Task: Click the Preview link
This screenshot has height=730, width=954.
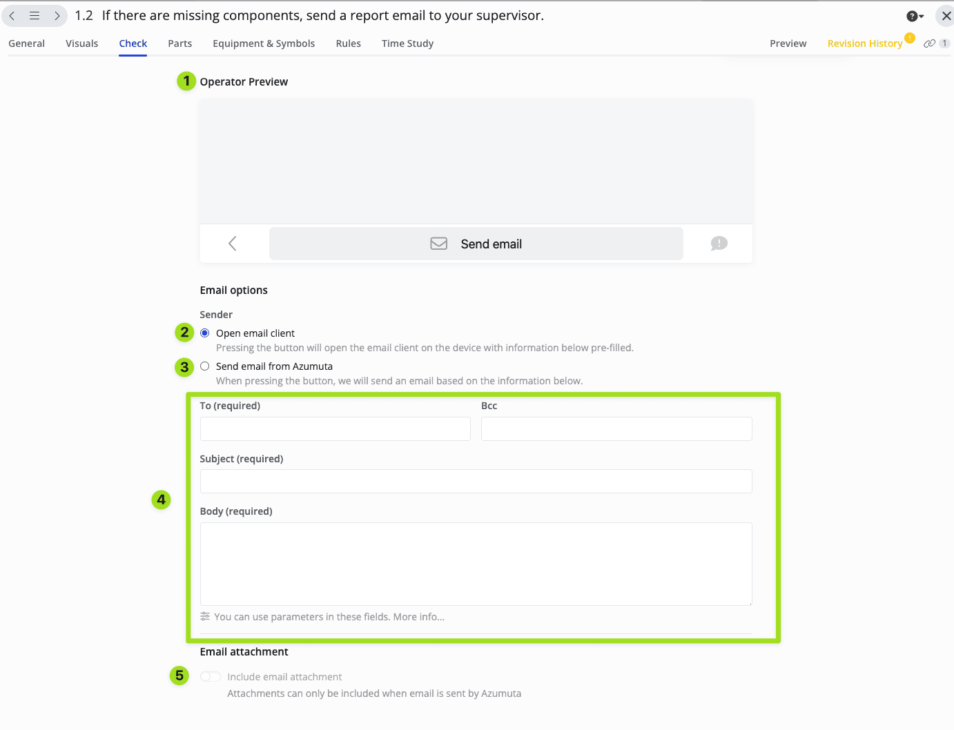Action: 788,43
